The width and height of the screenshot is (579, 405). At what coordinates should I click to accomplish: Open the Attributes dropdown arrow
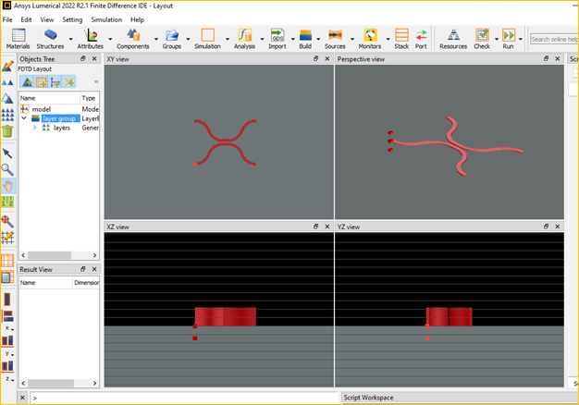(x=110, y=39)
